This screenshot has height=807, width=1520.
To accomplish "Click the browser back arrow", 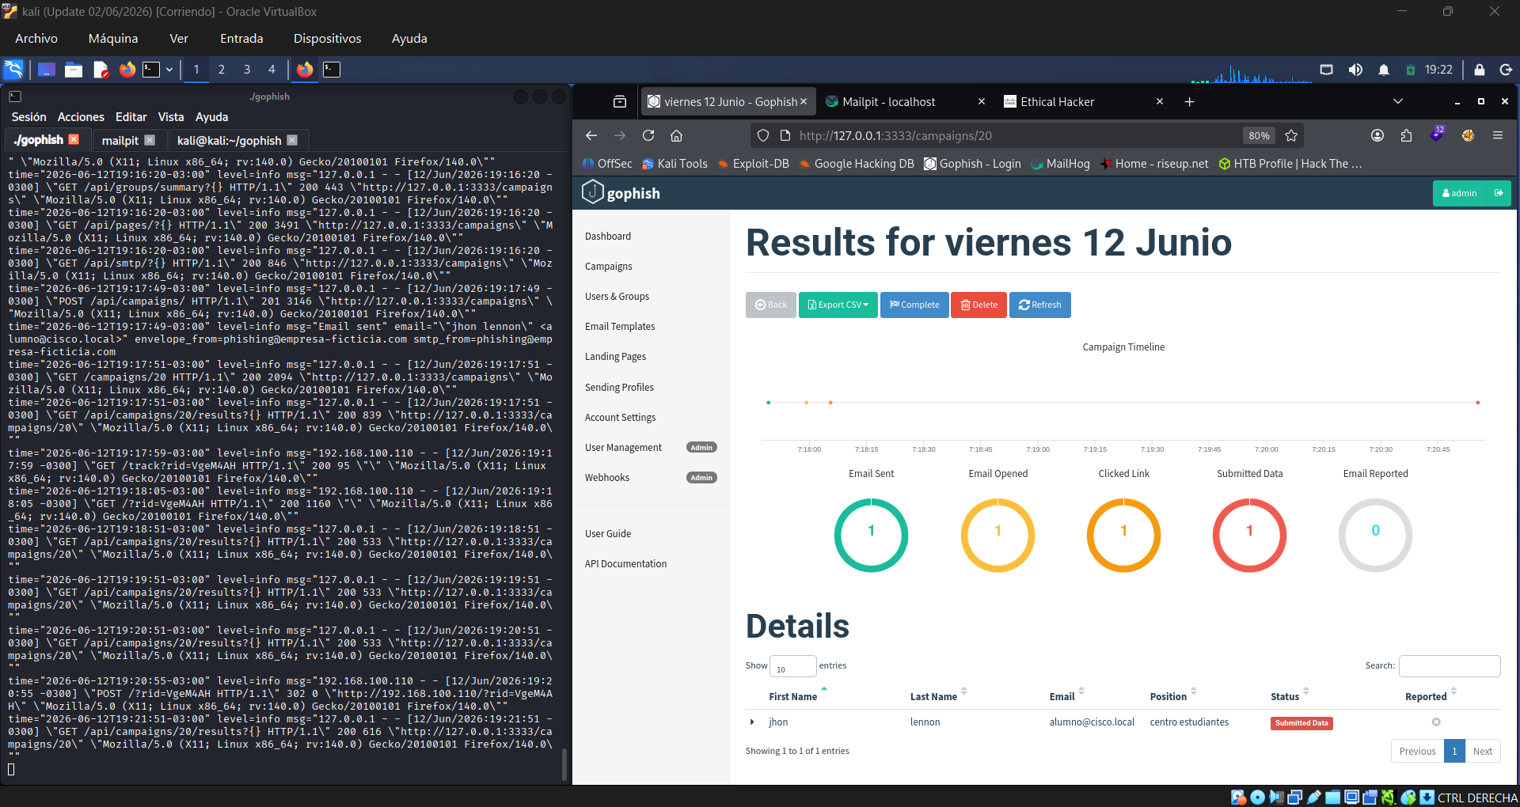I will pyautogui.click(x=591, y=135).
